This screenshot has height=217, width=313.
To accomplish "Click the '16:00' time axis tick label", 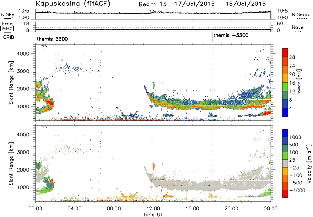I will (x=192, y=209).
